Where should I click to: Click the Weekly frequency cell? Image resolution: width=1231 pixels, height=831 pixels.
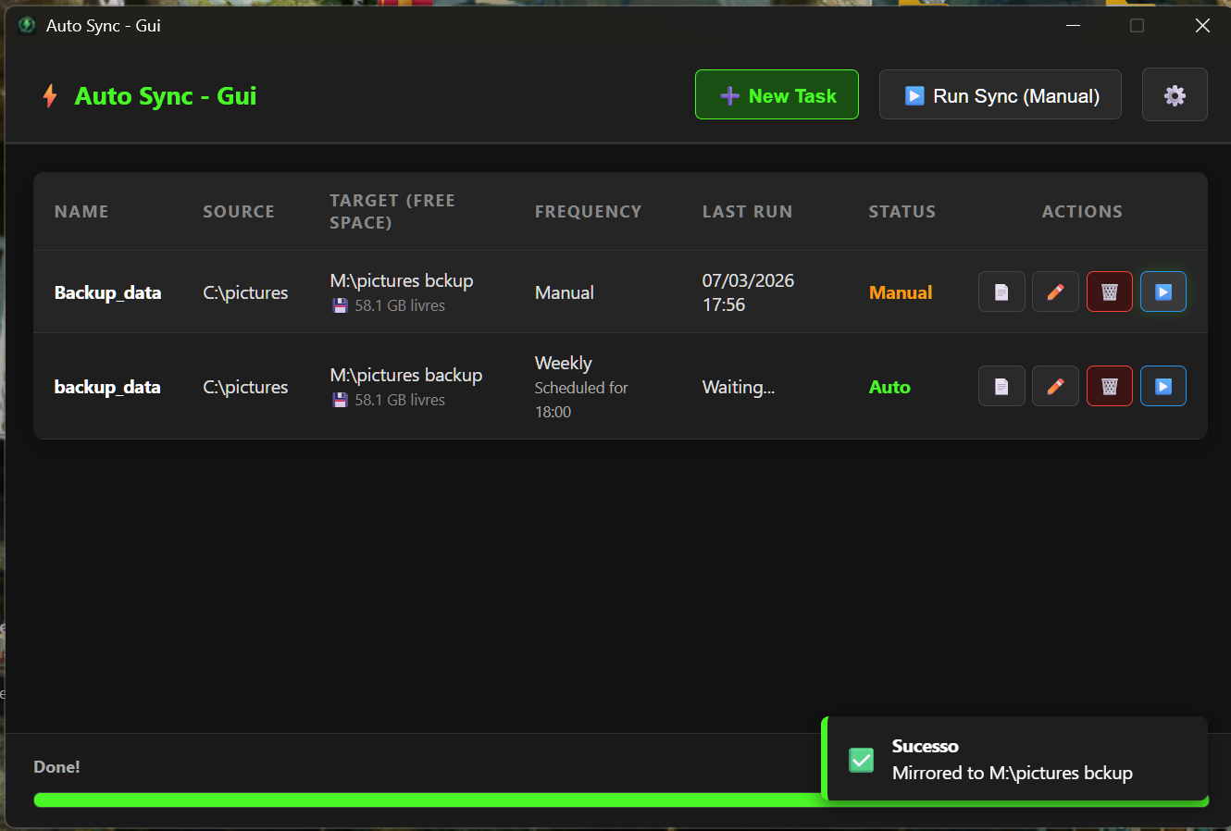coord(563,363)
